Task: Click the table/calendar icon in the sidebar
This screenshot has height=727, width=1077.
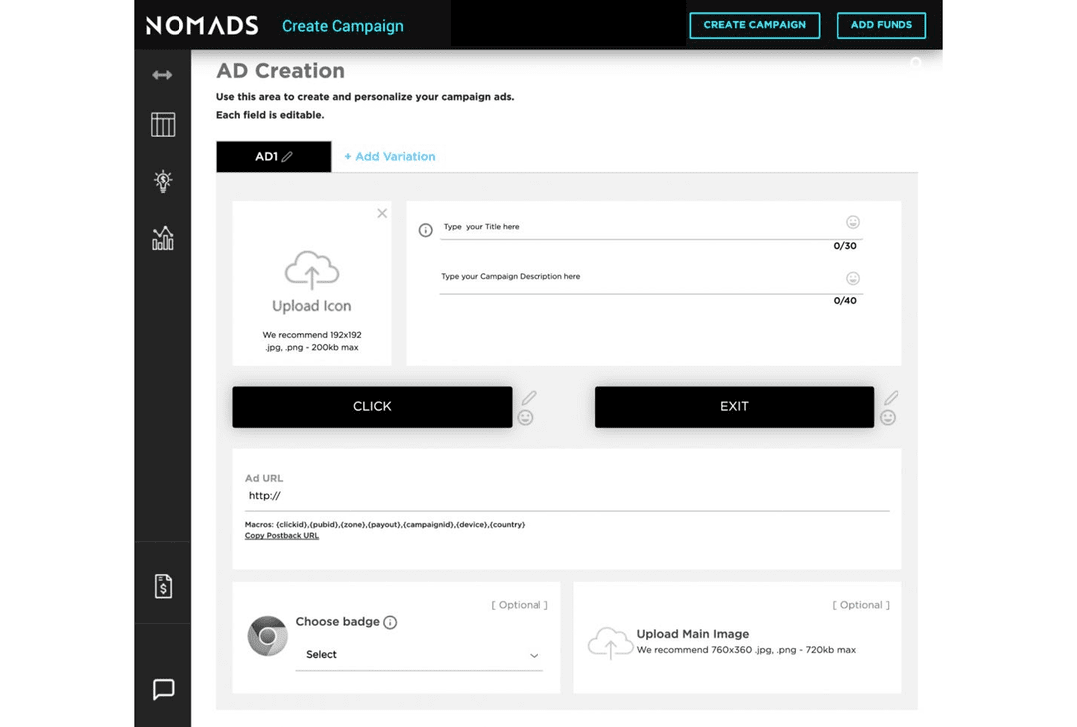Action: click(162, 124)
